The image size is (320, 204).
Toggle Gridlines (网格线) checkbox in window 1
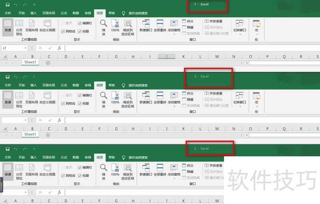click(63, 32)
